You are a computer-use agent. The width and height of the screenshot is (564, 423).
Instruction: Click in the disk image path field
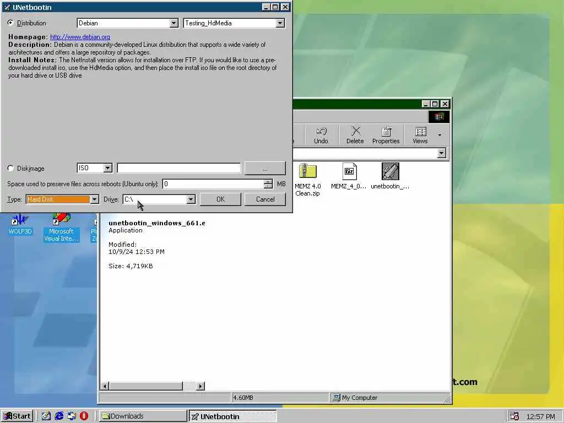(x=179, y=168)
